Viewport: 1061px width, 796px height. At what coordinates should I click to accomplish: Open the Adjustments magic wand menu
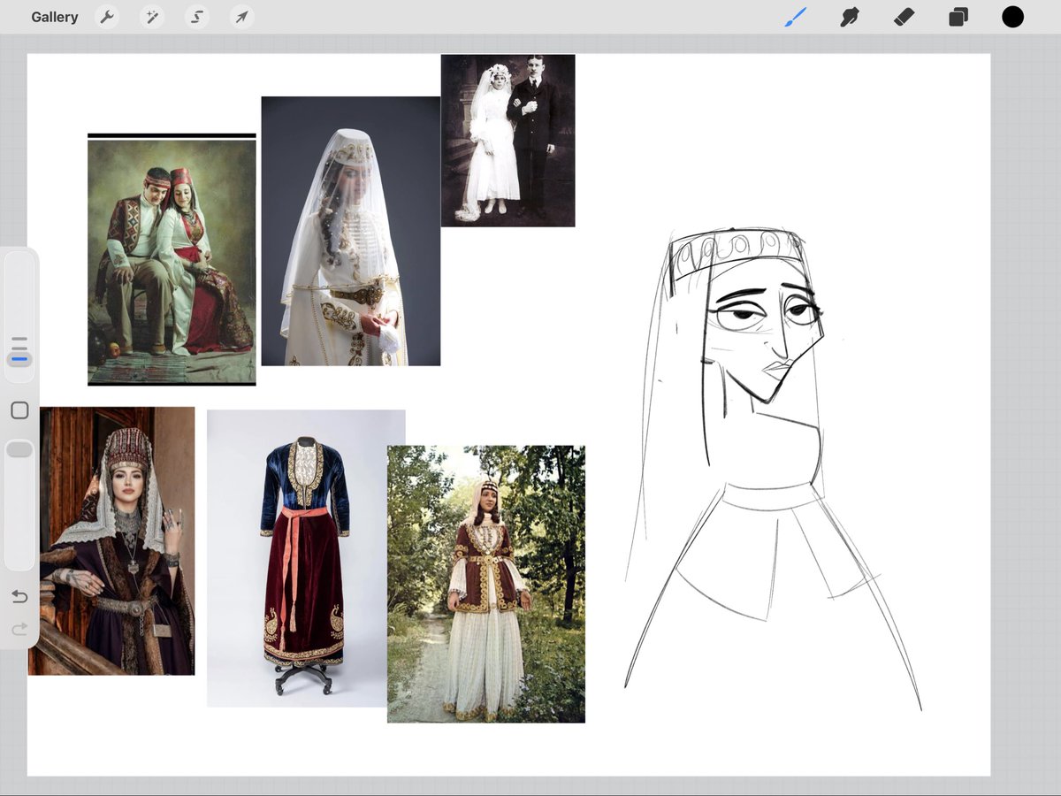152,17
